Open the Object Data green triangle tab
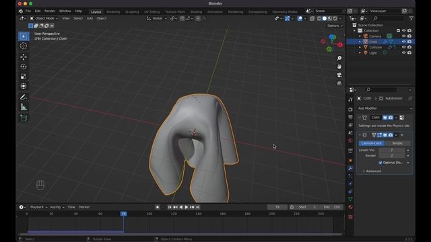 point(350,199)
